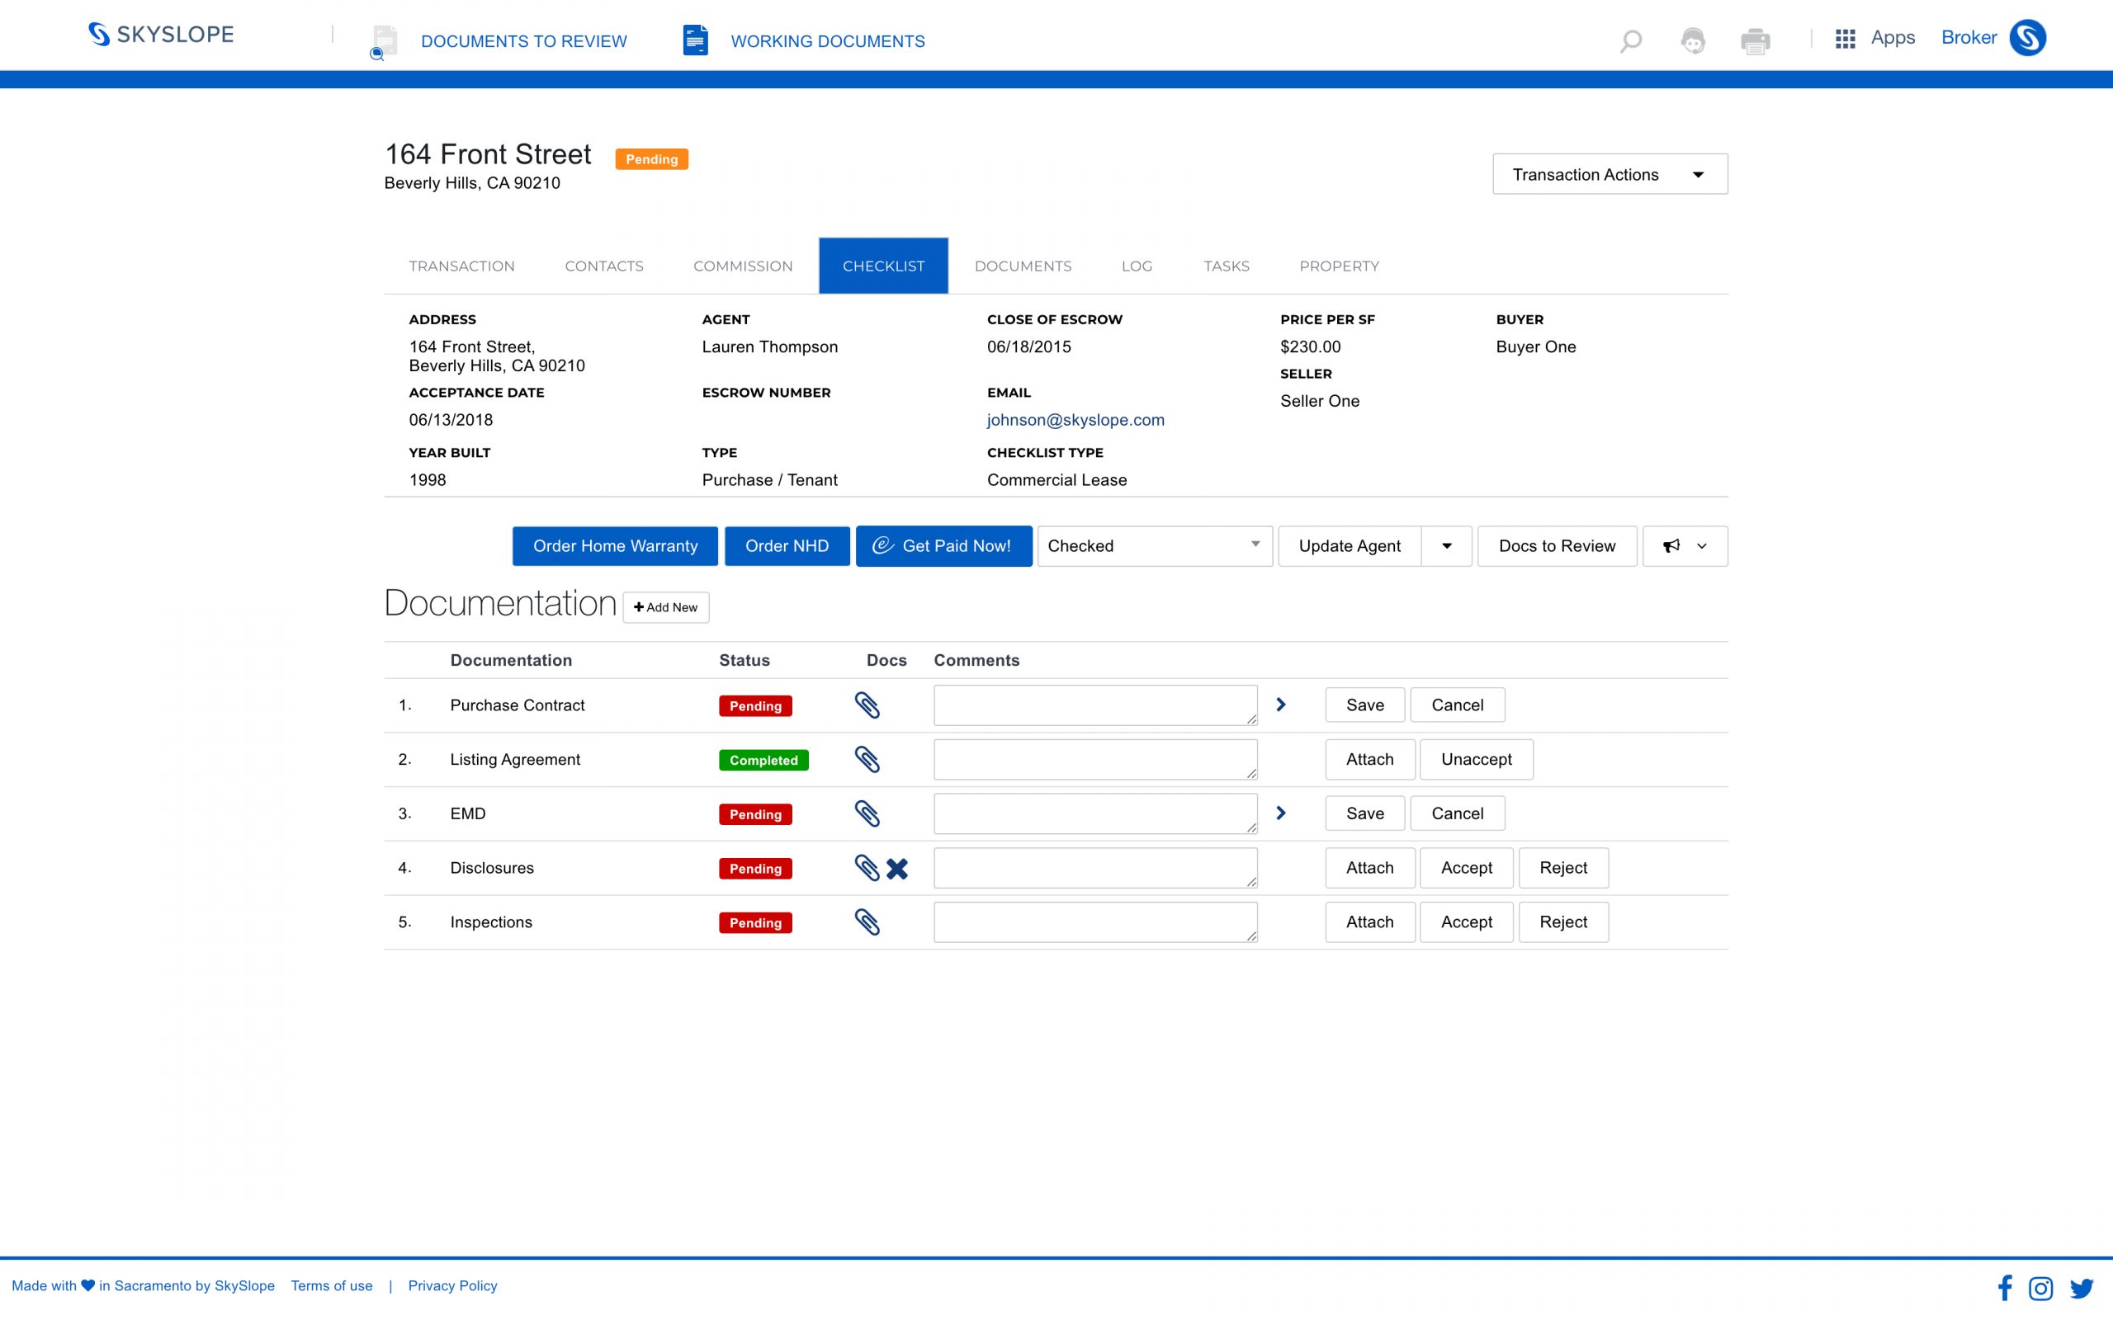2113x1320 pixels.
Task: Open the Transaction Actions dropdown
Action: pyautogui.click(x=1610, y=174)
